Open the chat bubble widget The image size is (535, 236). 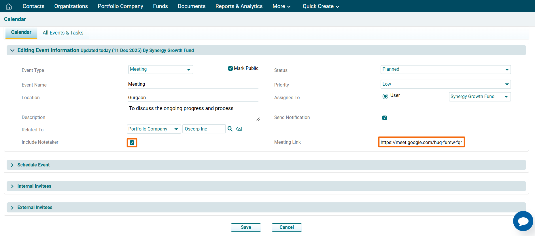pyautogui.click(x=523, y=221)
